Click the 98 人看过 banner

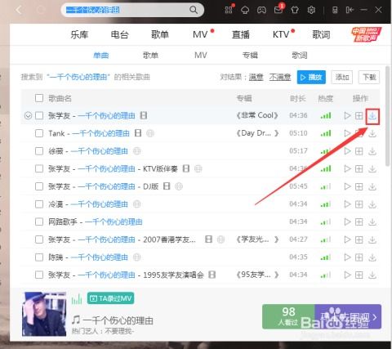288,316
